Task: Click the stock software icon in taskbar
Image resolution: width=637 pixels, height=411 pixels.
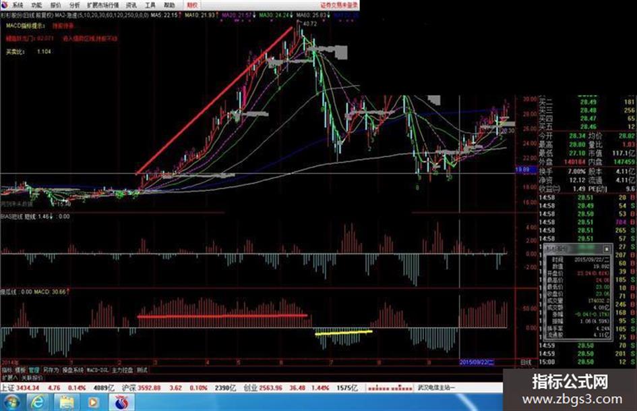Action: tap(121, 402)
